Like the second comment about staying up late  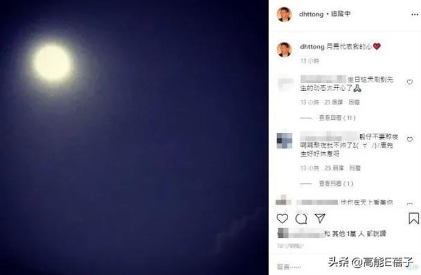[x=410, y=140]
